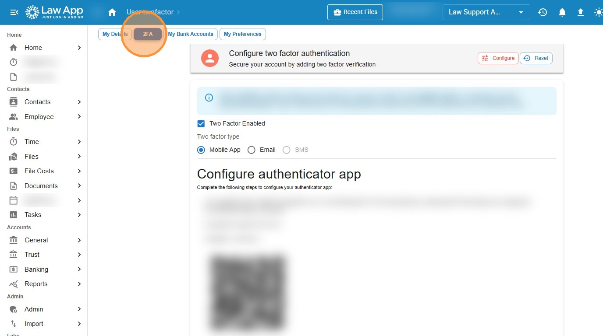The width and height of the screenshot is (603, 336).
Task: Open the Banking sidebar item
Action: coord(44,269)
